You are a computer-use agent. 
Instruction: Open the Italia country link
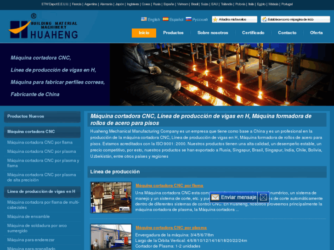(x=251, y=4)
